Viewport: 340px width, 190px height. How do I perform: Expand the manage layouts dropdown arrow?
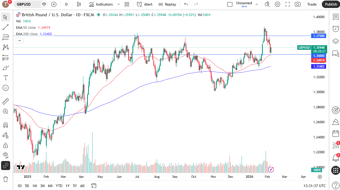tap(257, 4)
